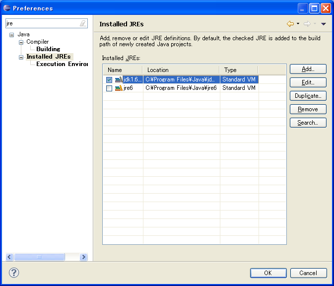Viewport: 334px width, 286px height.
Task: Check the jre6 JRE checkbox
Action: click(x=109, y=88)
